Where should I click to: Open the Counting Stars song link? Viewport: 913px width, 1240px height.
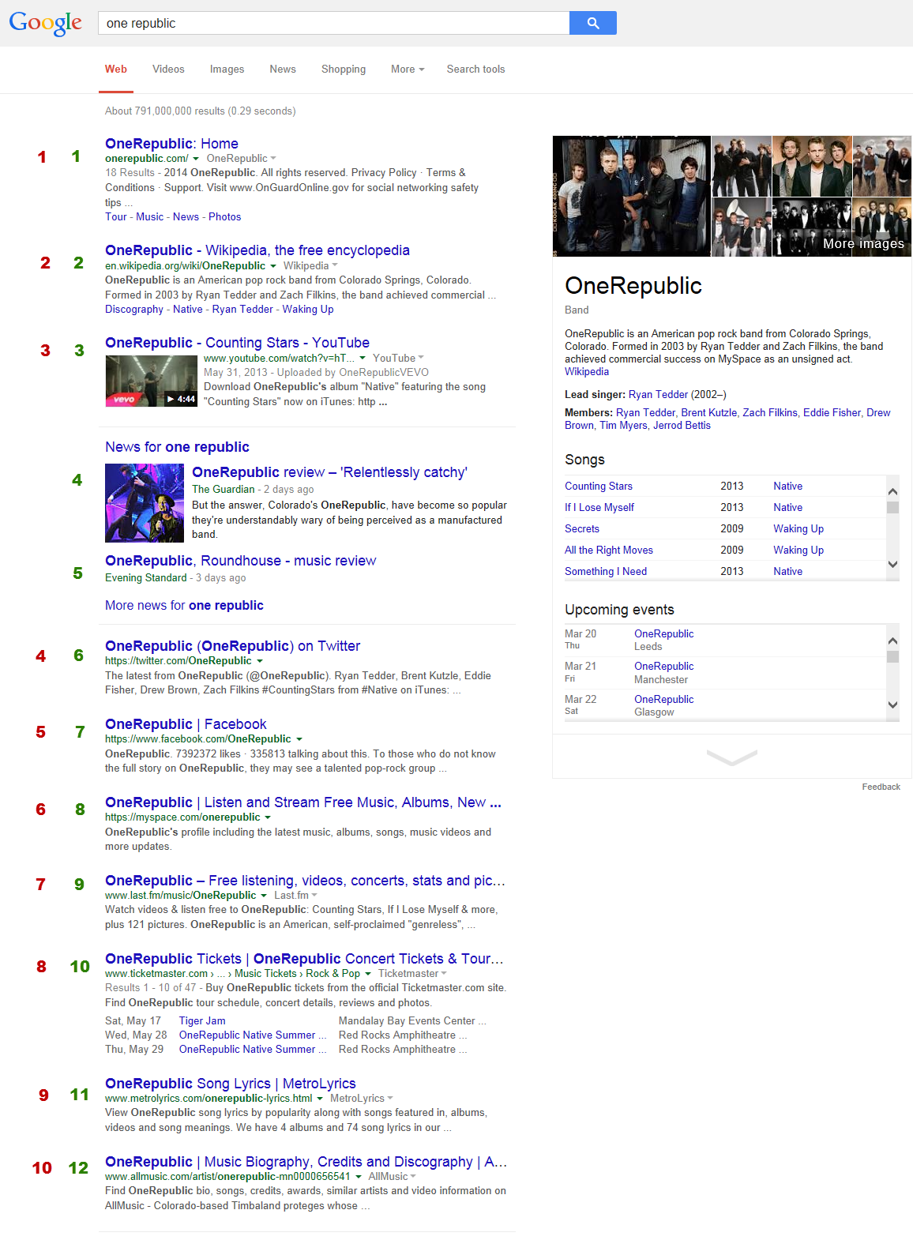coord(599,487)
